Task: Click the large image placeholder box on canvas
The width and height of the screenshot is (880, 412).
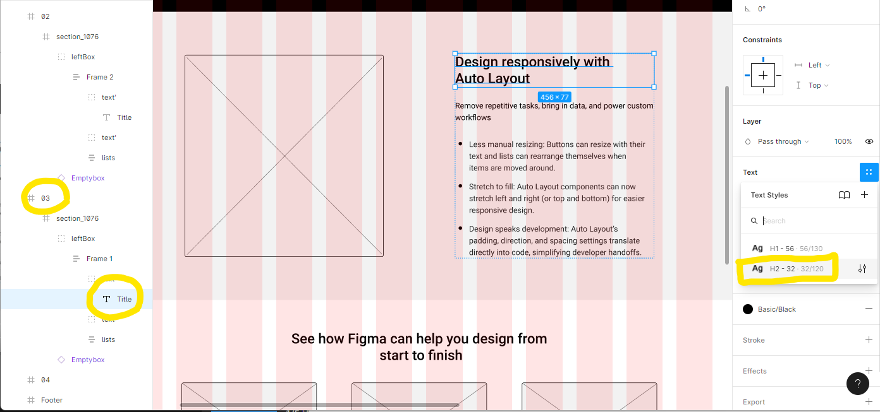Action: (x=284, y=156)
